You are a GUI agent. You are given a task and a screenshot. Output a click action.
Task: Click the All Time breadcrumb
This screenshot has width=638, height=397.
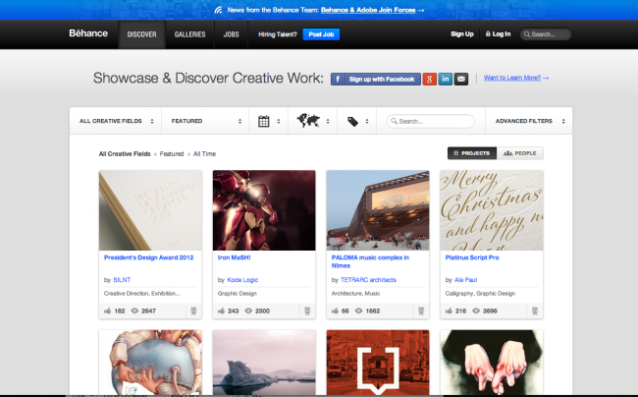[204, 153]
